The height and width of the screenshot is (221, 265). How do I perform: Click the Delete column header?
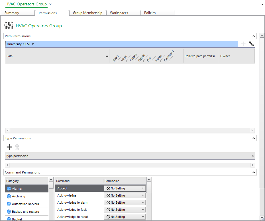pos(141,58)
